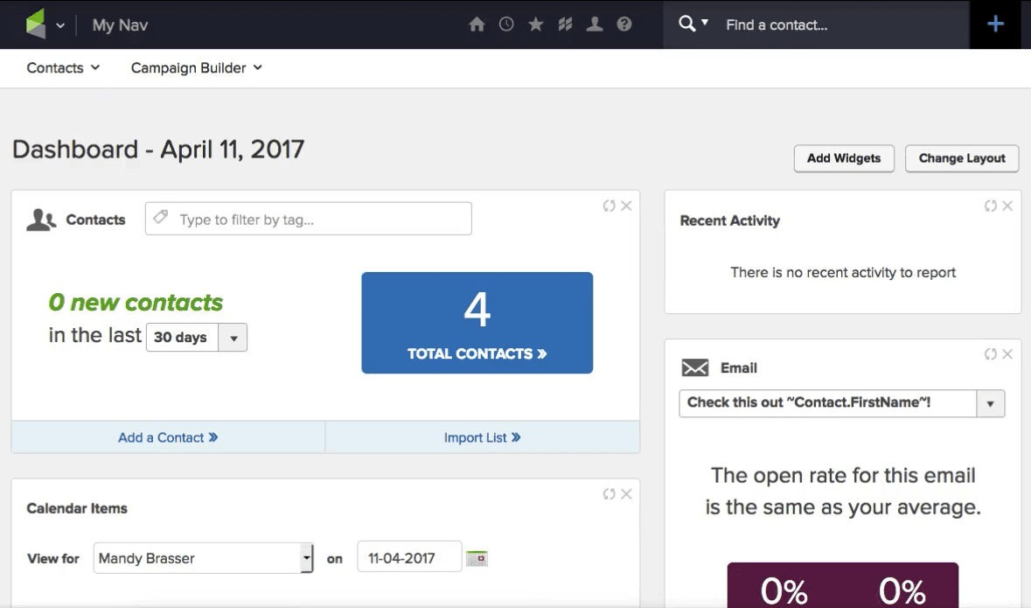The width and height of the screenshot is (1031, 608).
Task: Open recent items via the clock icon
Action: [x=506, y=24]
